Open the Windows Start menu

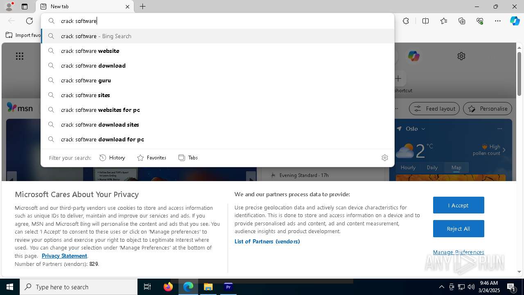click(x=10, y=287)
